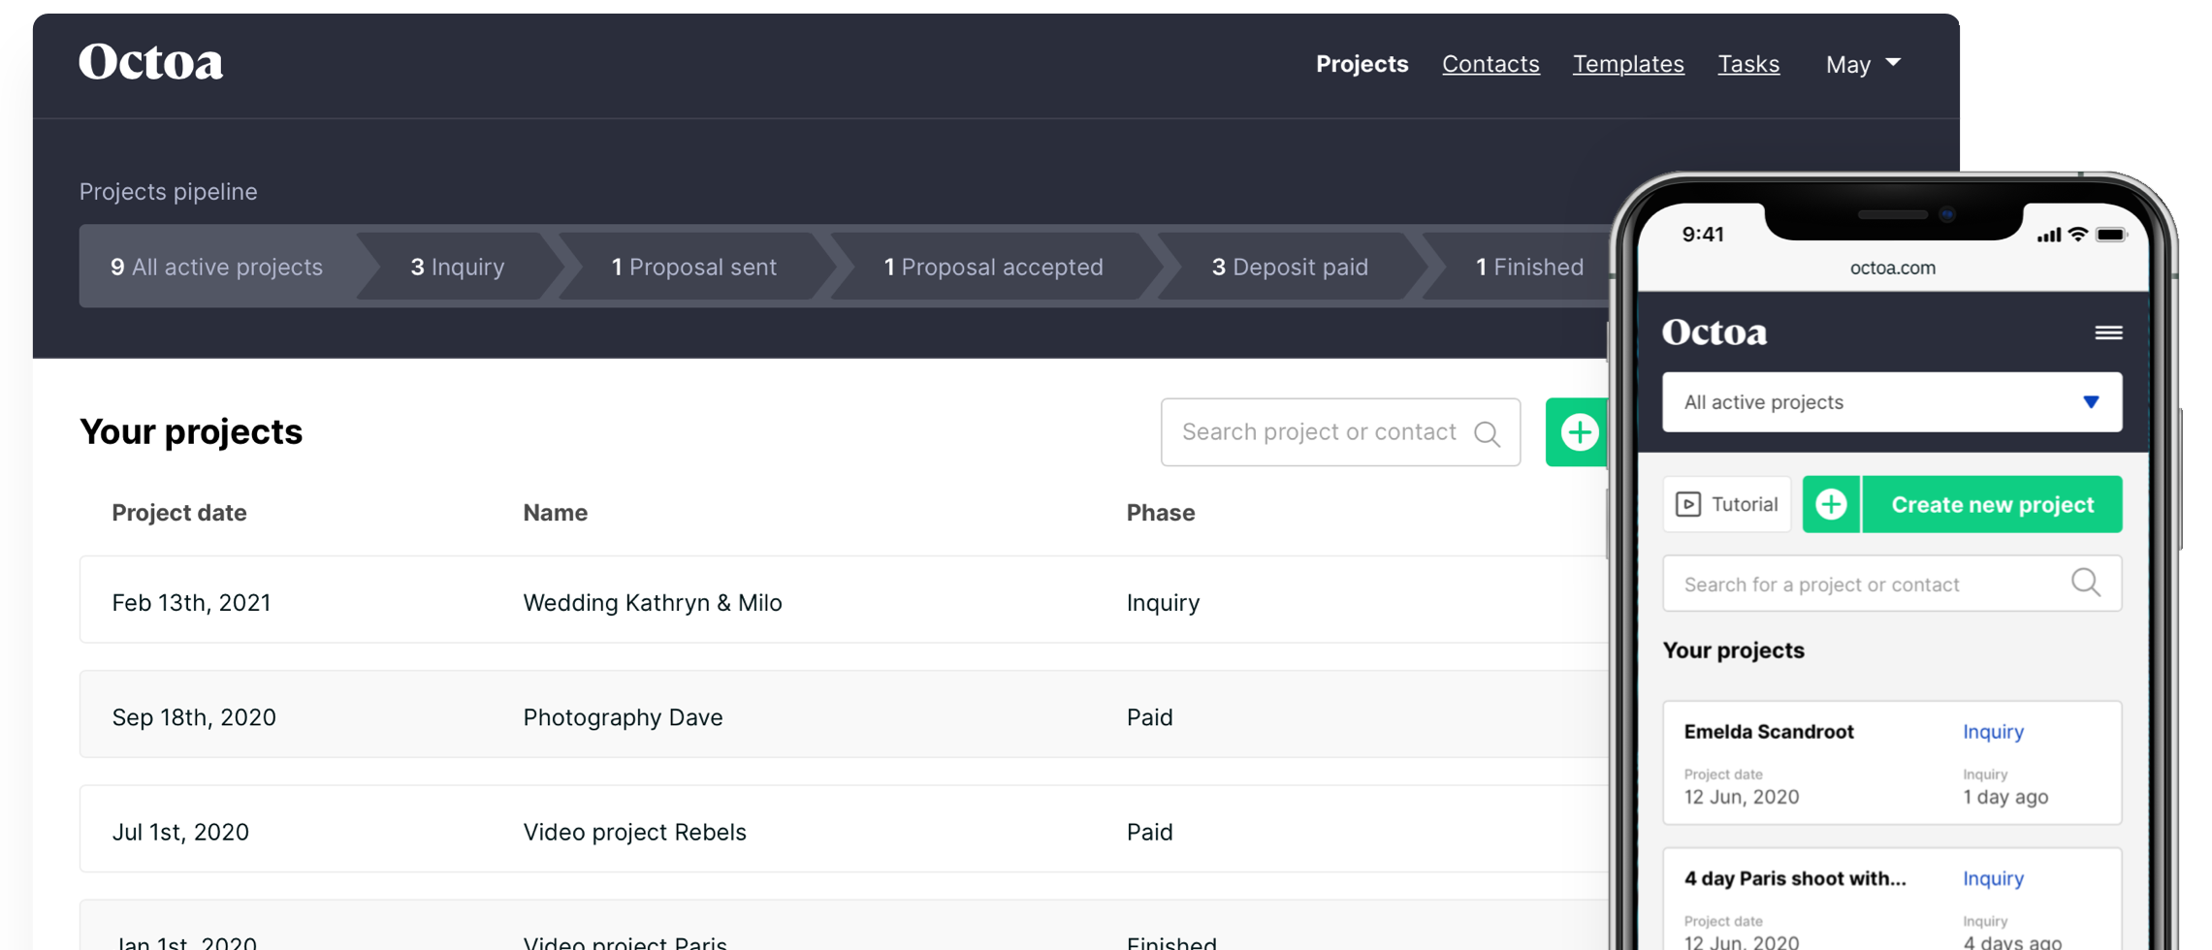
Task: Show 3 Deposit paid projects
Action: click(x=1289, y=267)
